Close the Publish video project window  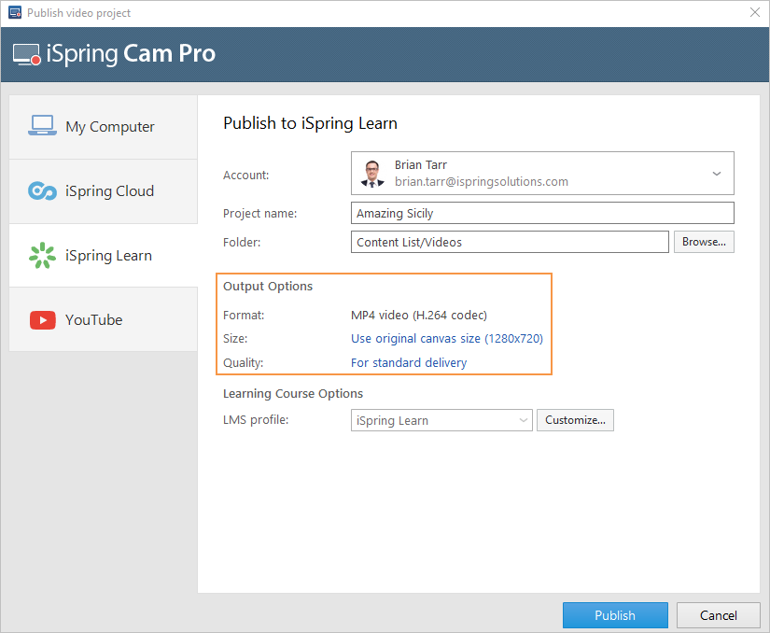tap(754, 13)
